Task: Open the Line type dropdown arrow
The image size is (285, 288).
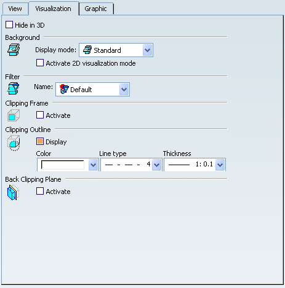Action: tap(157, 165)
